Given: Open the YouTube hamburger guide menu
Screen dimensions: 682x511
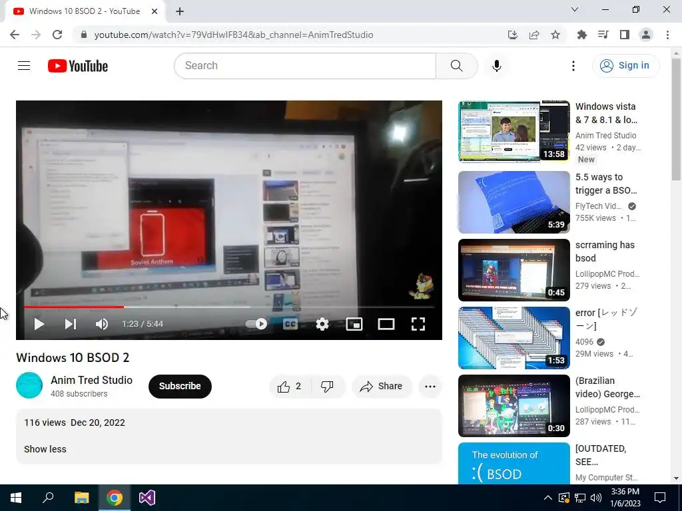Looking at the screenshot, I should [24, 66].
